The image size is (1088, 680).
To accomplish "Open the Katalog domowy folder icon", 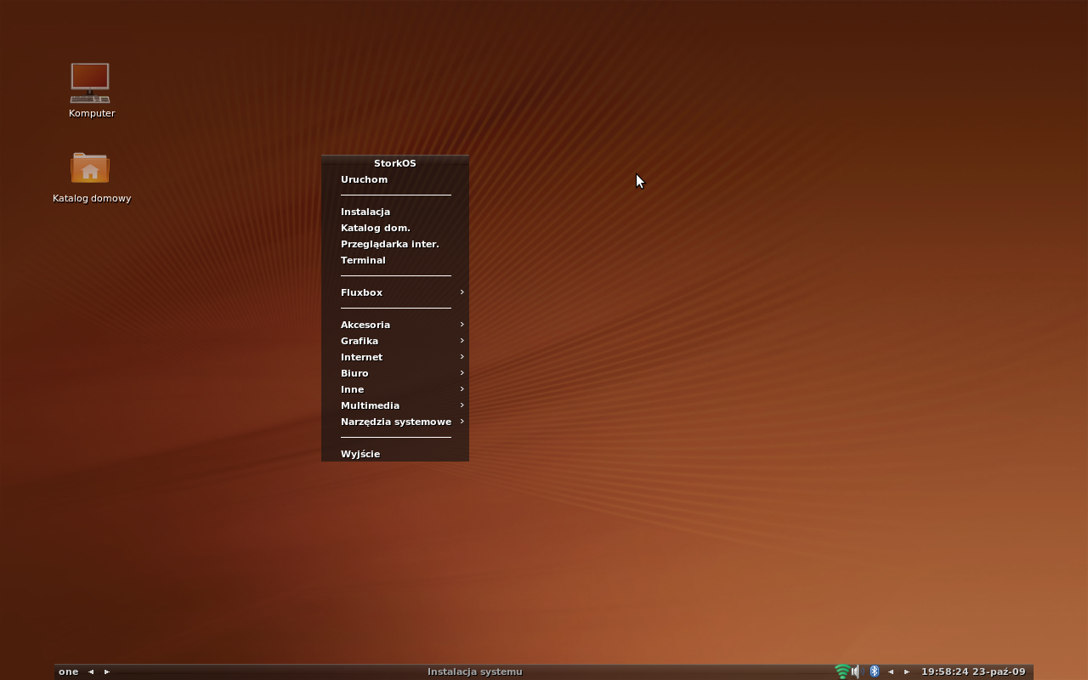I will 90,169.
